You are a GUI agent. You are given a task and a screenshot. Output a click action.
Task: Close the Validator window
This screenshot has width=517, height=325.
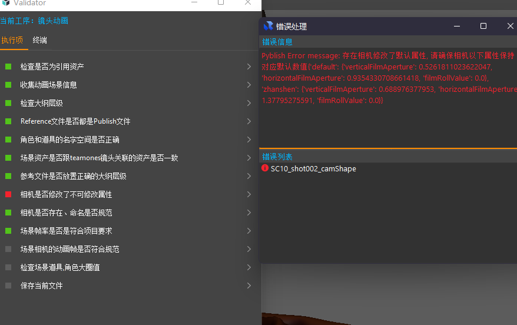point(248,2)
